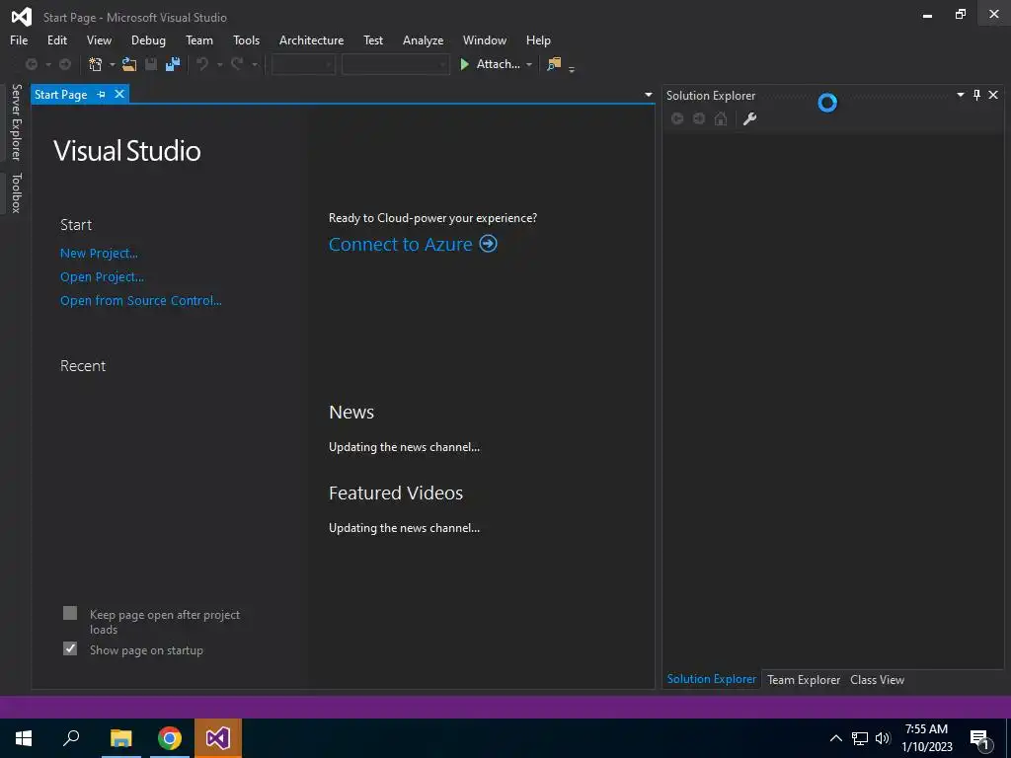This screenshot has height=758, width=1011.
Task: Expand the Attach button dropdown arrow
Action: point(529,64)
